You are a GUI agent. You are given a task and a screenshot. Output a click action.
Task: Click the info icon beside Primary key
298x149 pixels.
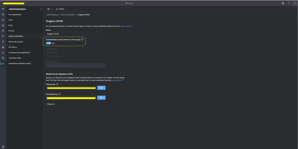(57, 84)
